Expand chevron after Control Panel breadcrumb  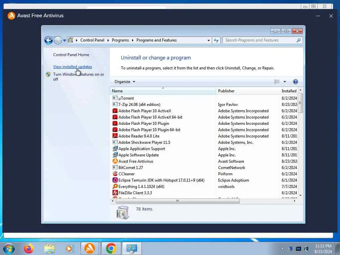tap(108, 40)
